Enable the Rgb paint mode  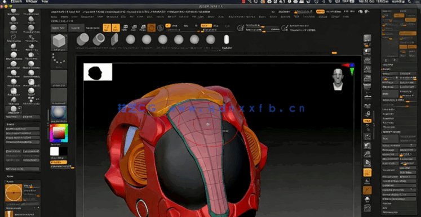tap(186, 26)
